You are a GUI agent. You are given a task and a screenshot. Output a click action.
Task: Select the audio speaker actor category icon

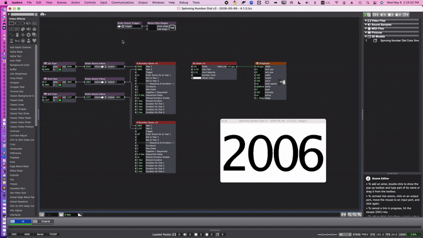tap(29, 29)
